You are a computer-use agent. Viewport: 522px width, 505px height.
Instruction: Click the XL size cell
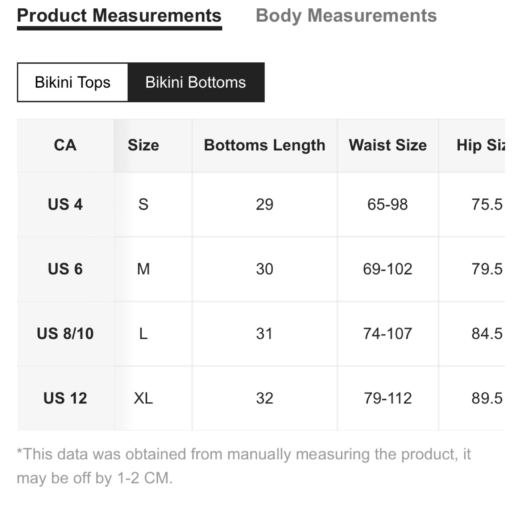tap(143, 398)
